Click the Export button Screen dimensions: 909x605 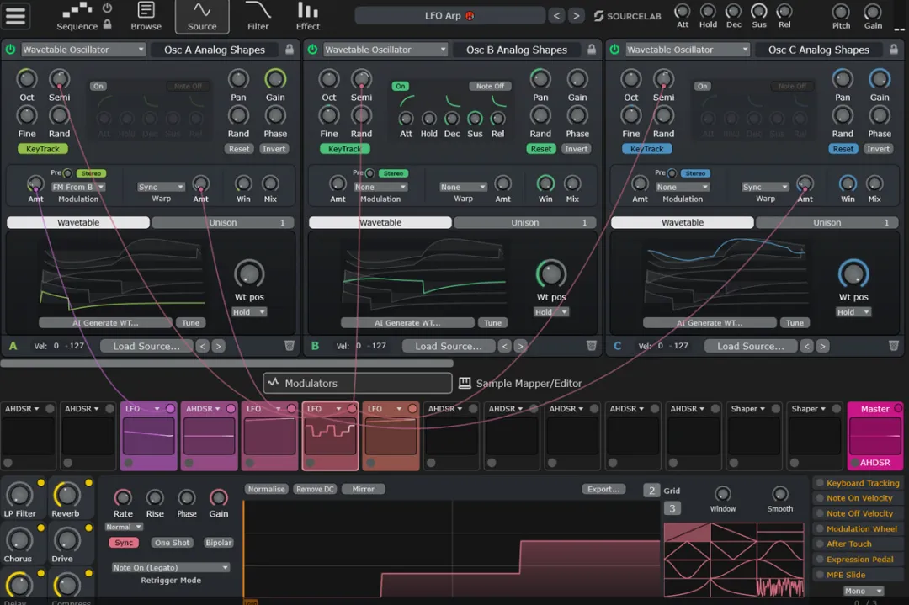tap(603, 489)
